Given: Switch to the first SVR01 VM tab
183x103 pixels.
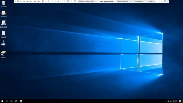Looking at the screenshot, I should pyautogui.click(x=87, y=1).
